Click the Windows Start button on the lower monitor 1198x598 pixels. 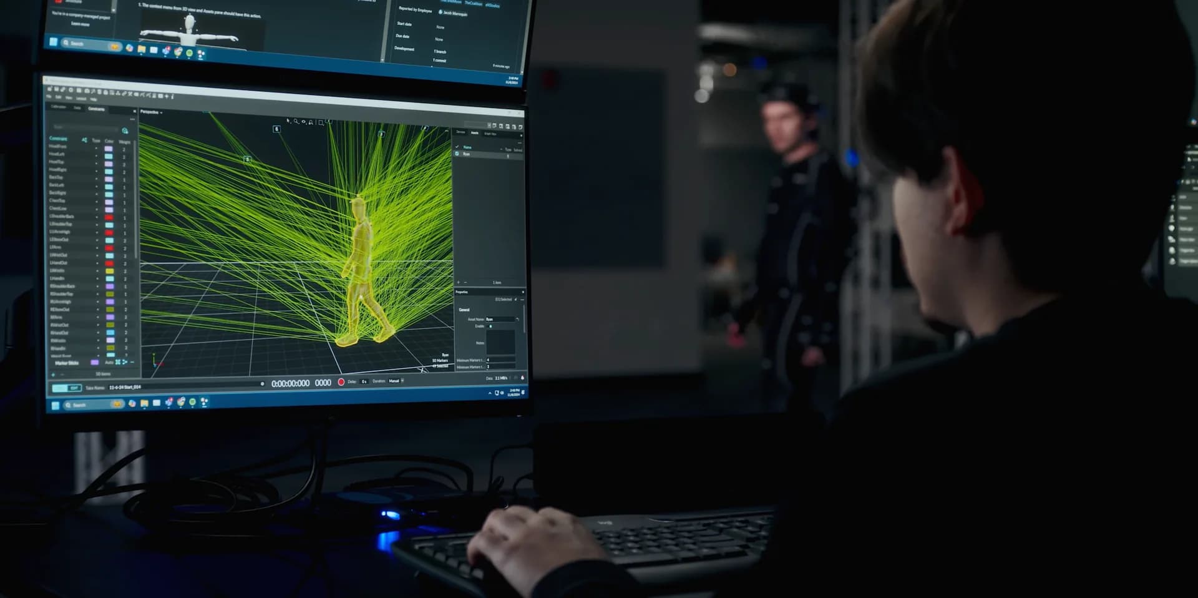56,406
